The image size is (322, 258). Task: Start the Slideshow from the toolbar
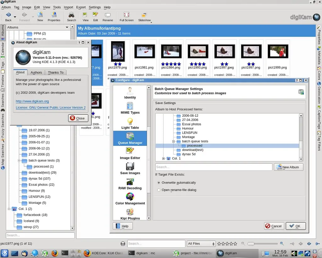(x=144, y=16)
